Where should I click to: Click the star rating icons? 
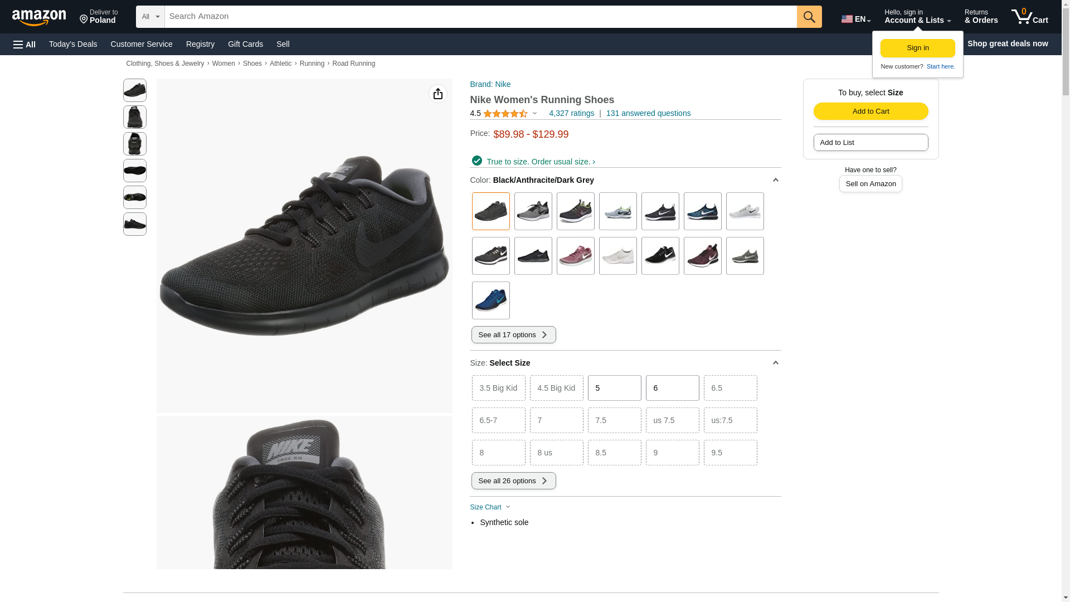tap(505, 114)
